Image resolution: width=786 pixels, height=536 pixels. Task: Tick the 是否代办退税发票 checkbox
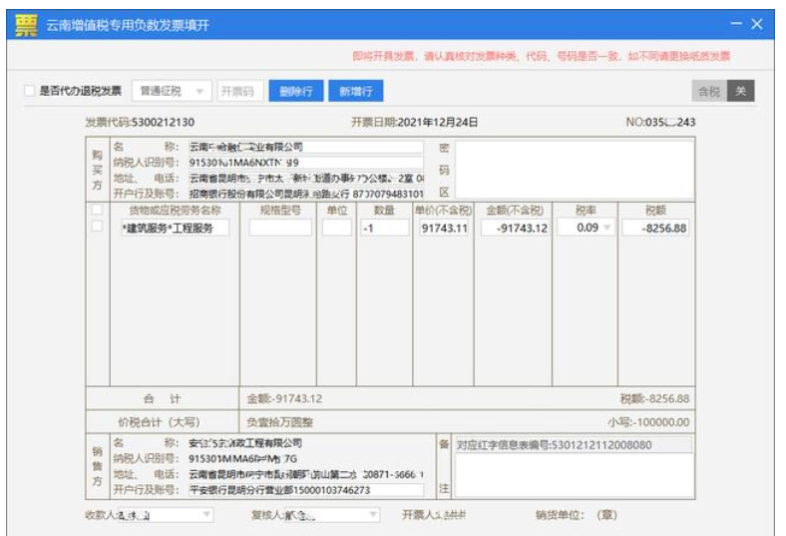tap(30, 91)
